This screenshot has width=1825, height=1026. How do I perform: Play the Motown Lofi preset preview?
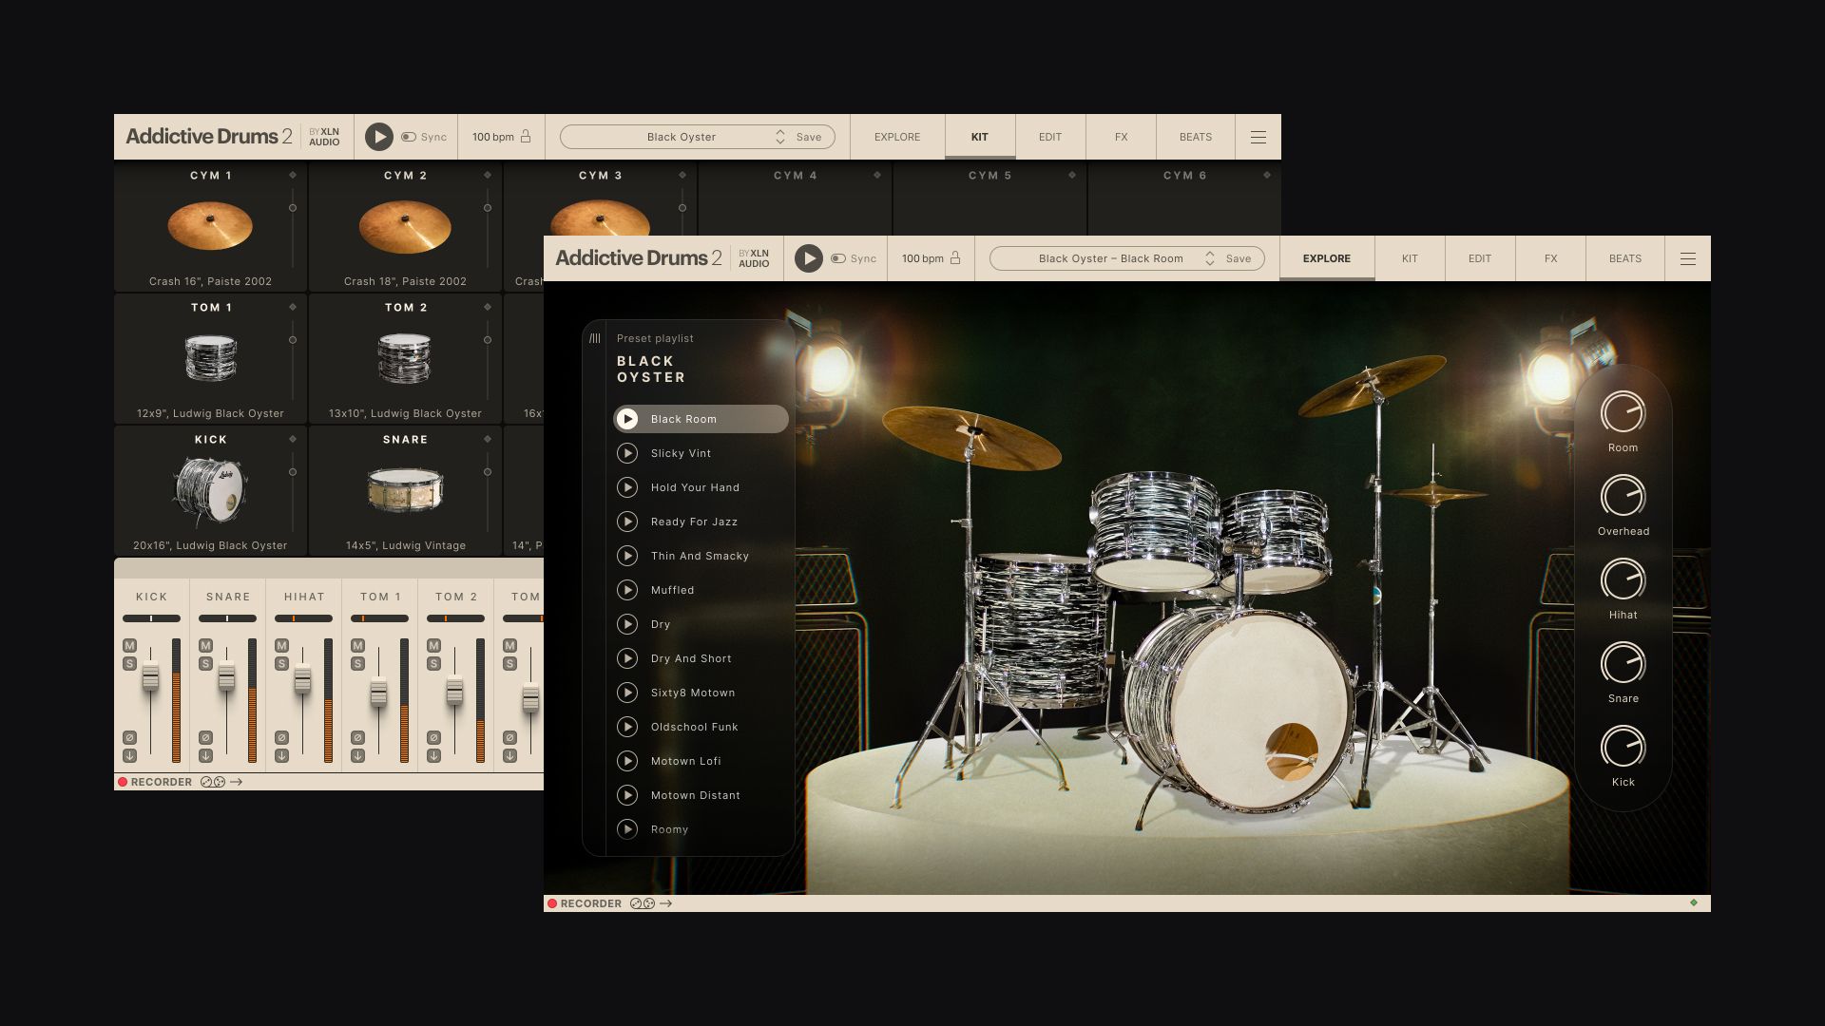point(627,761)
